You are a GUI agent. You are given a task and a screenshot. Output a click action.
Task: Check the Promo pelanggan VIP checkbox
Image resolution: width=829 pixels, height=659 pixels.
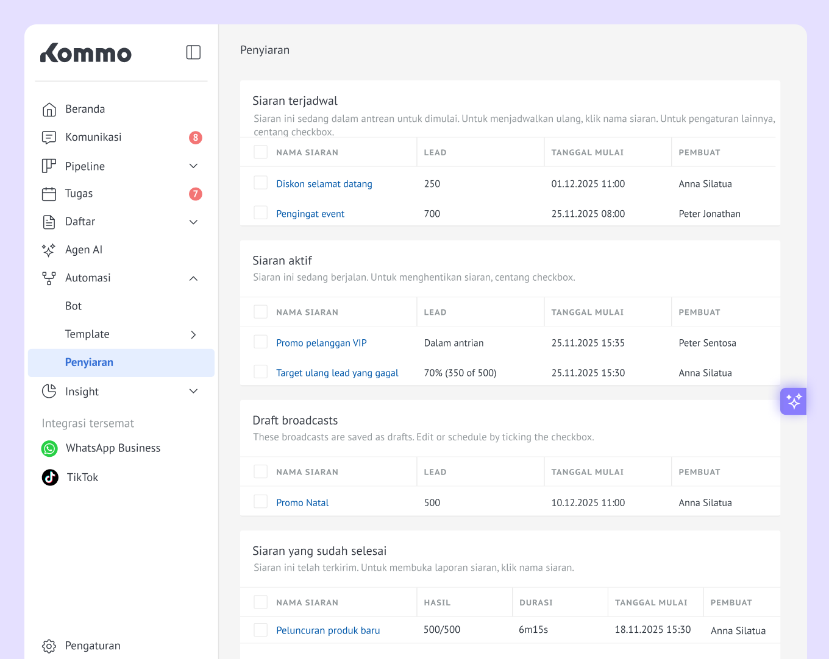click(x=260, y=342)
